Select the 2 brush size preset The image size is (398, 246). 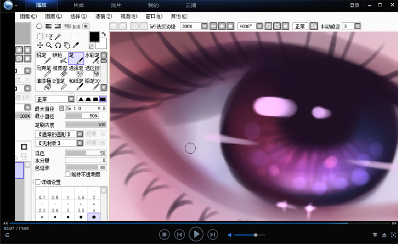click(x=94, y=194)
